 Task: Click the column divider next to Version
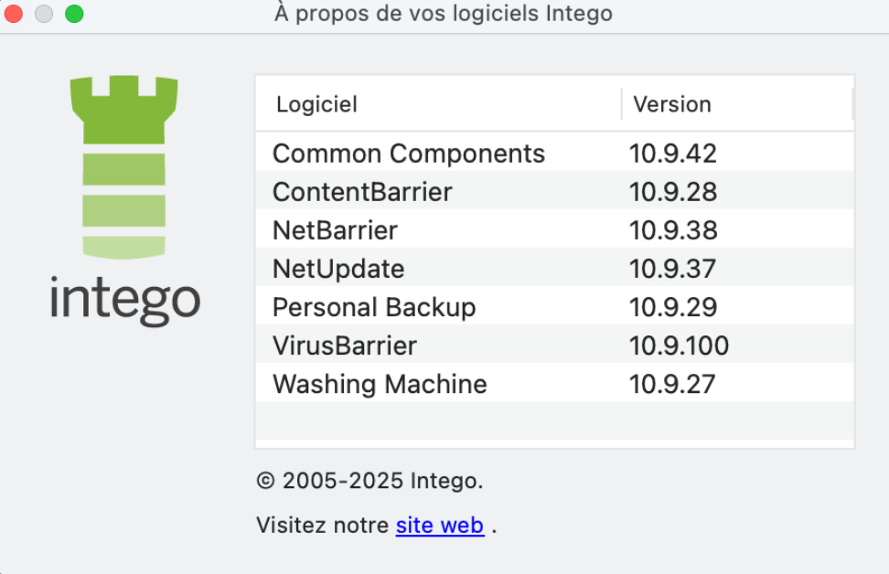pos(622,104)
